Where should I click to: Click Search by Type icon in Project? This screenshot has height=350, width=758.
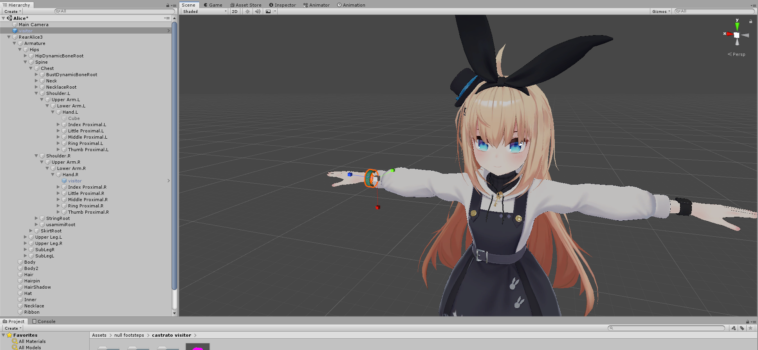click(x=733, y=328)
